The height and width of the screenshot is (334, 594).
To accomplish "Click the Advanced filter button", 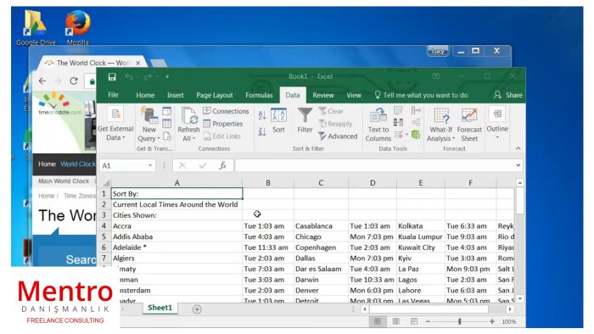I will [338, 136].
